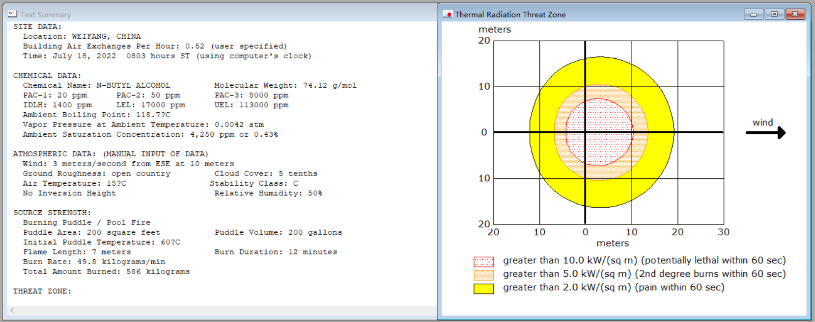Click the "Air Temperature: 15" text

click(x=74, y=183)
